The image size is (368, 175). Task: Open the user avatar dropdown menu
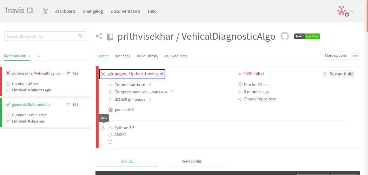tap(346, 11)
